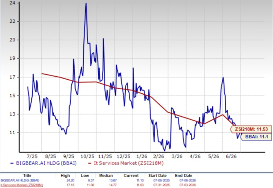Select the blue BBAI legend label

46,163
